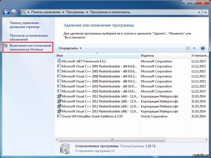Open 'Панель управления - домашняя страница' link
The image size is (211, 158).
point(25,25)
